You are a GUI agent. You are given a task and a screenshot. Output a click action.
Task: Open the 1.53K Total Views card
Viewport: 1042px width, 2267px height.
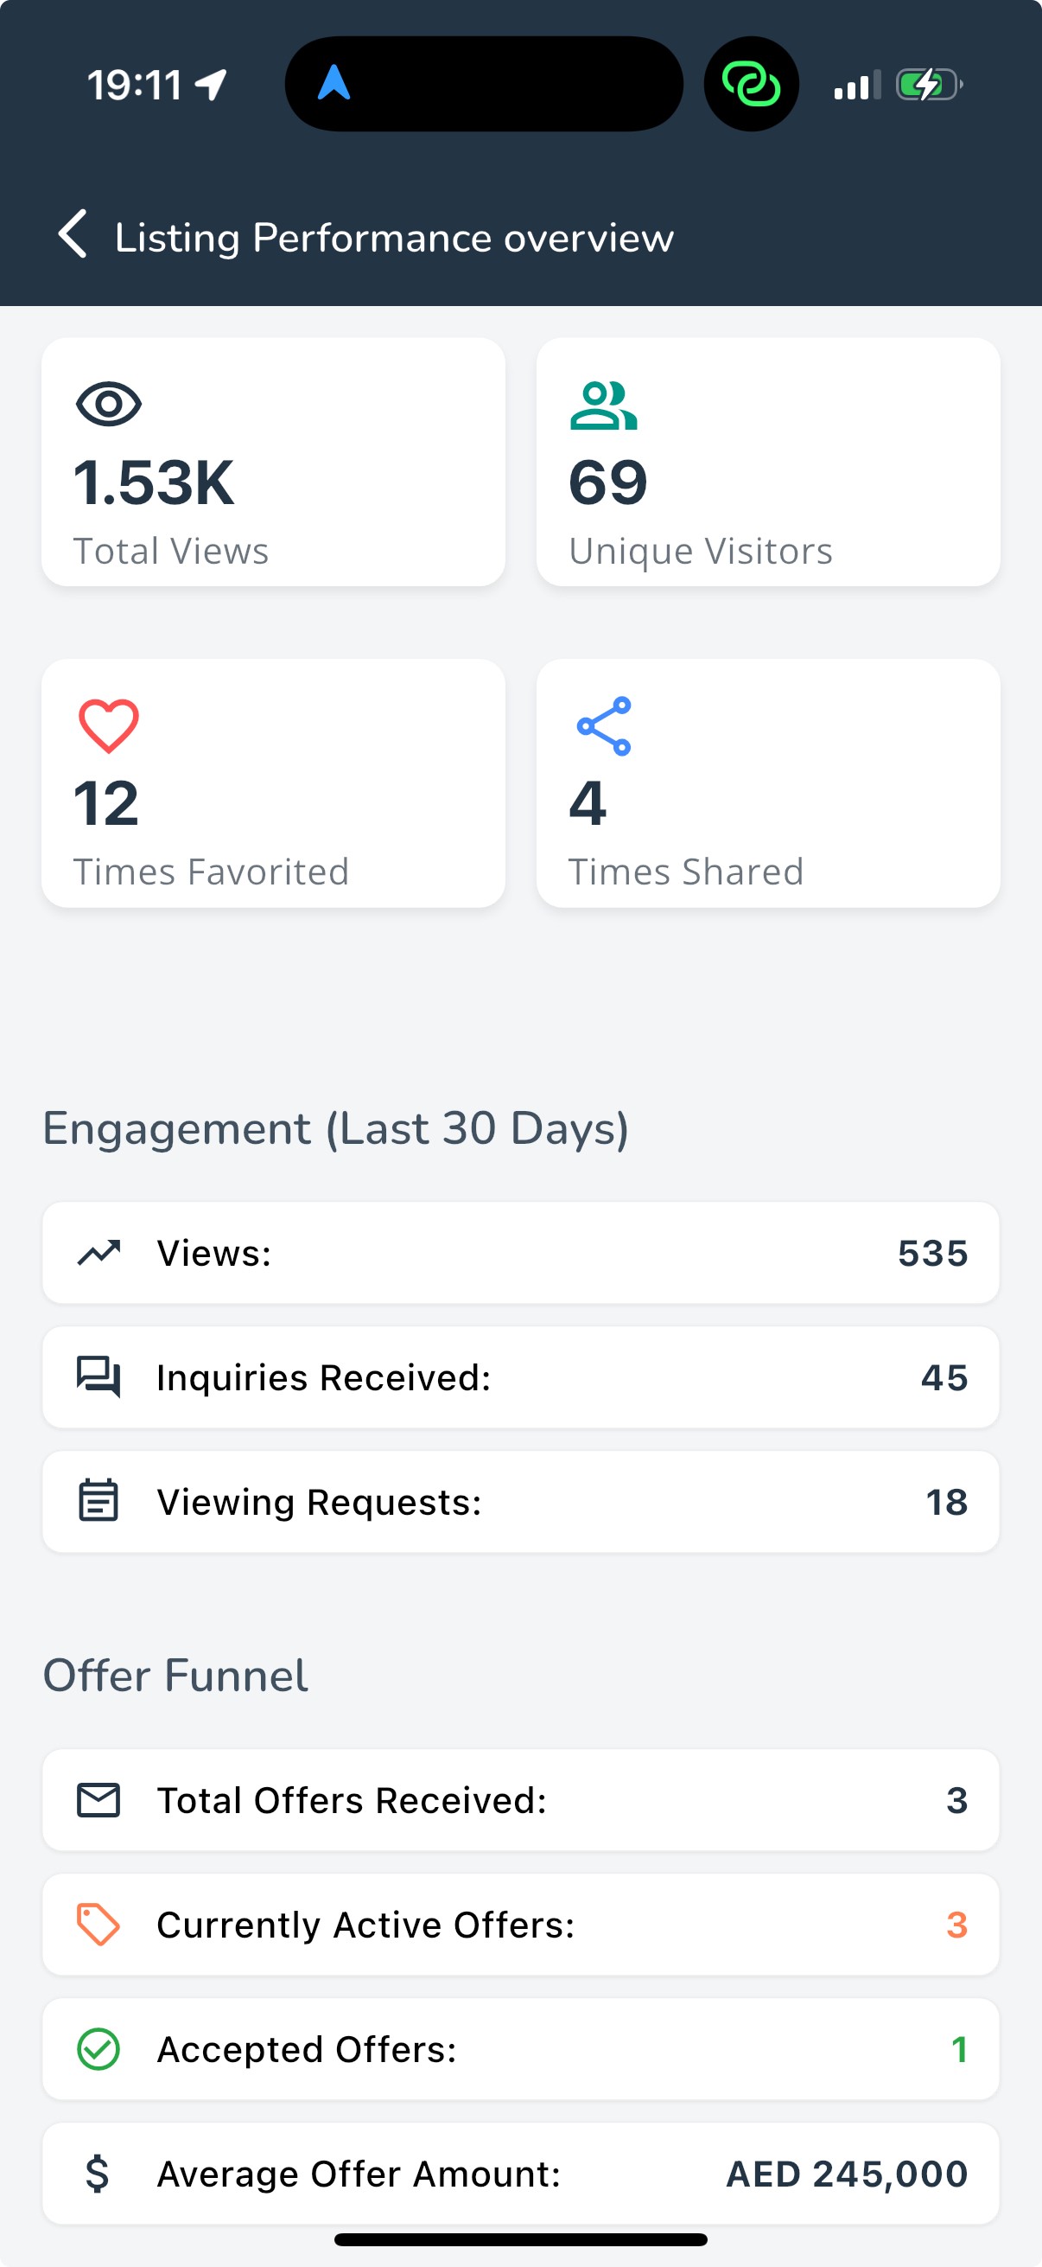pyautogui.click(x=274, y=462)
